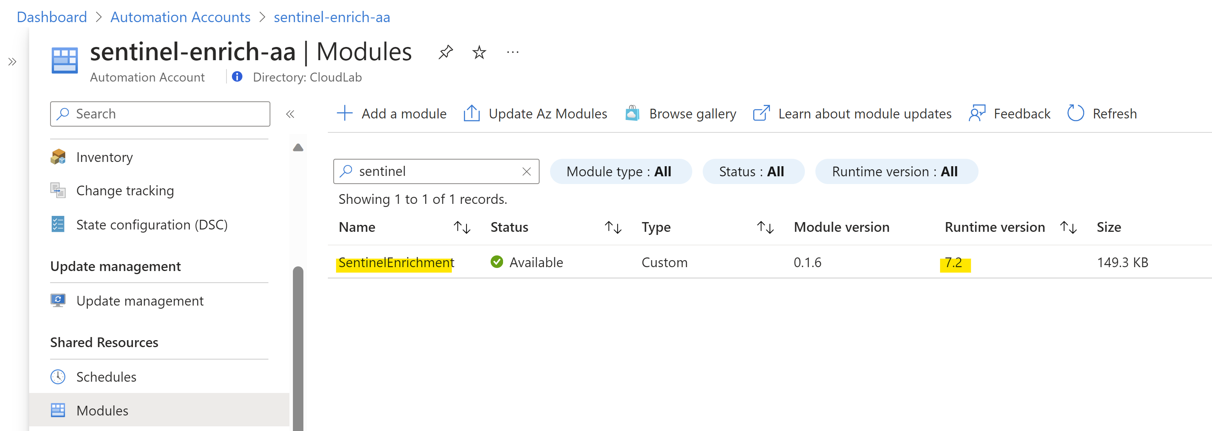The height and width of the screenshot is (431, 1212).
Task: Click the Custom type cell
Action: (664, 262)
